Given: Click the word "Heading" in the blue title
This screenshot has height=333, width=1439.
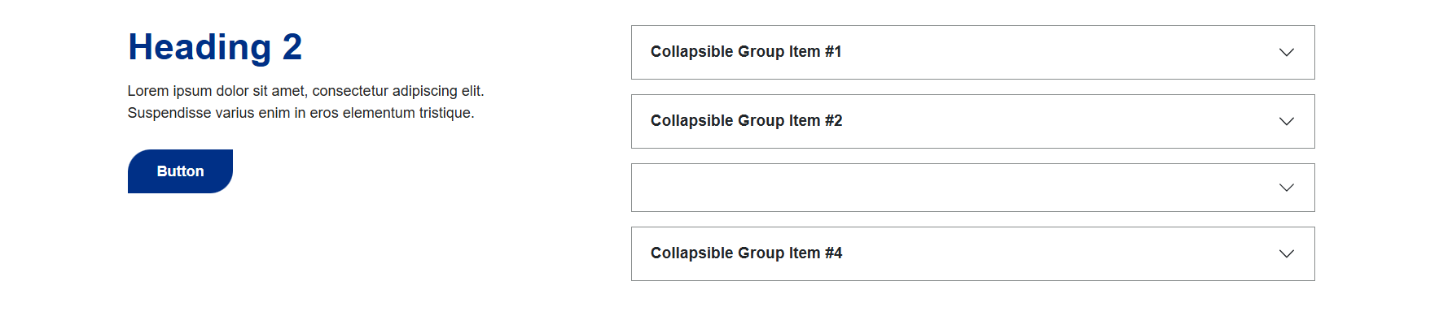Looking at the screenshot, I should [200, 47].
